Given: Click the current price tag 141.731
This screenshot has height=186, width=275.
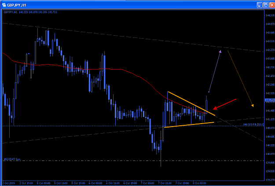Looking at the screenshot, I should pos(270,100).
